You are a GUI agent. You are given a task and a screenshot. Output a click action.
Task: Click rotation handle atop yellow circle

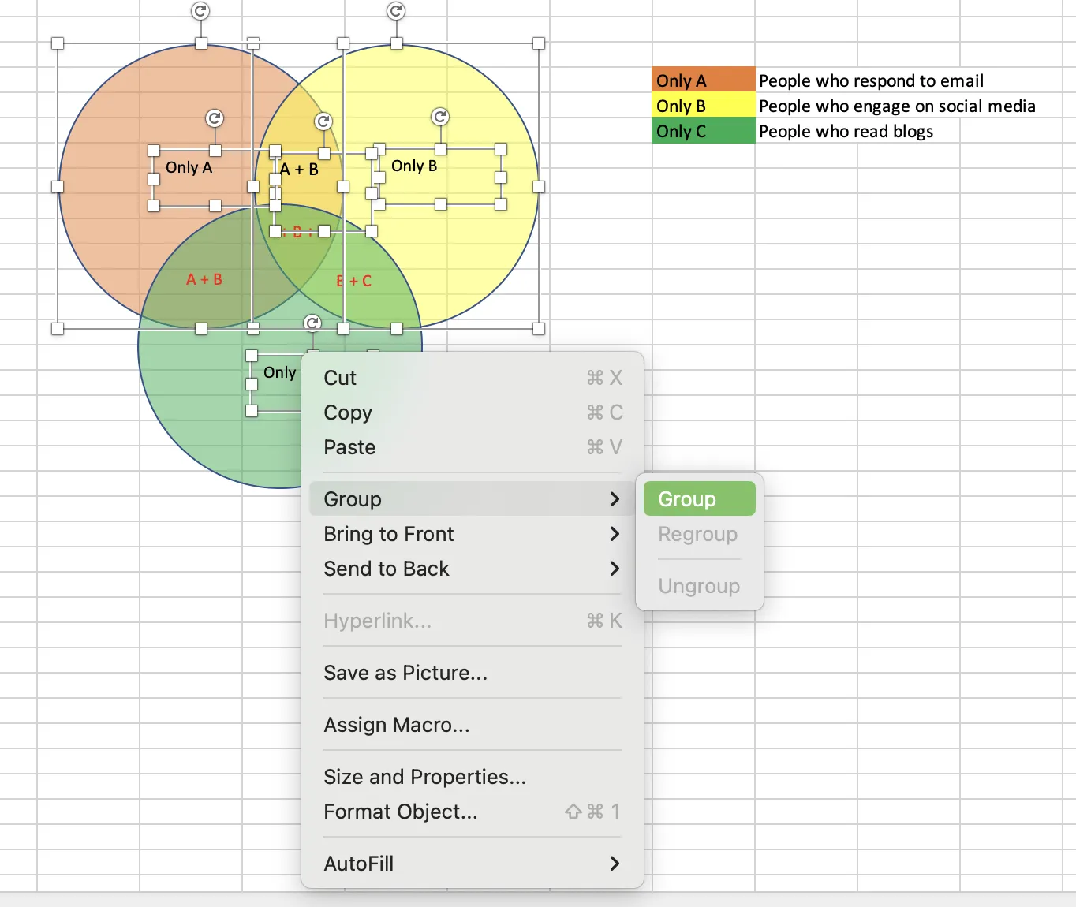[x=396, y=11]
